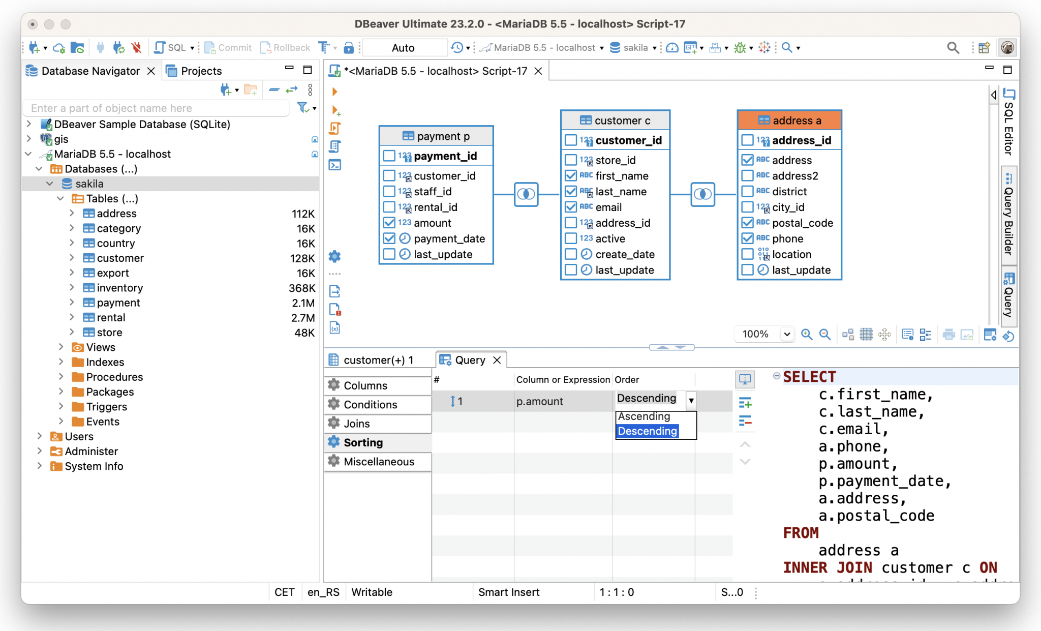
Task: Open the 100% zoom level combo box
Action: click(786, 334)
